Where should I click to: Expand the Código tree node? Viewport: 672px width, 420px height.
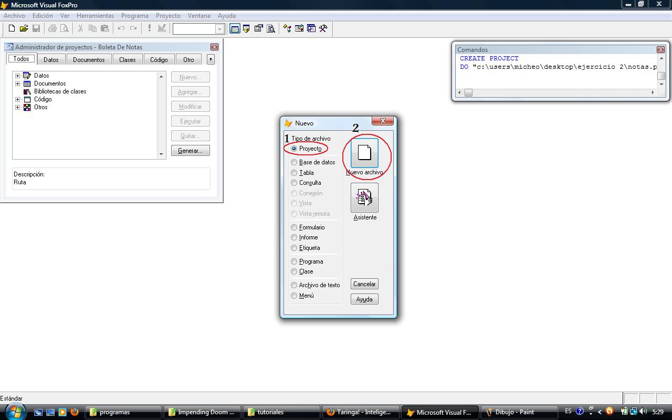[17, 99]
